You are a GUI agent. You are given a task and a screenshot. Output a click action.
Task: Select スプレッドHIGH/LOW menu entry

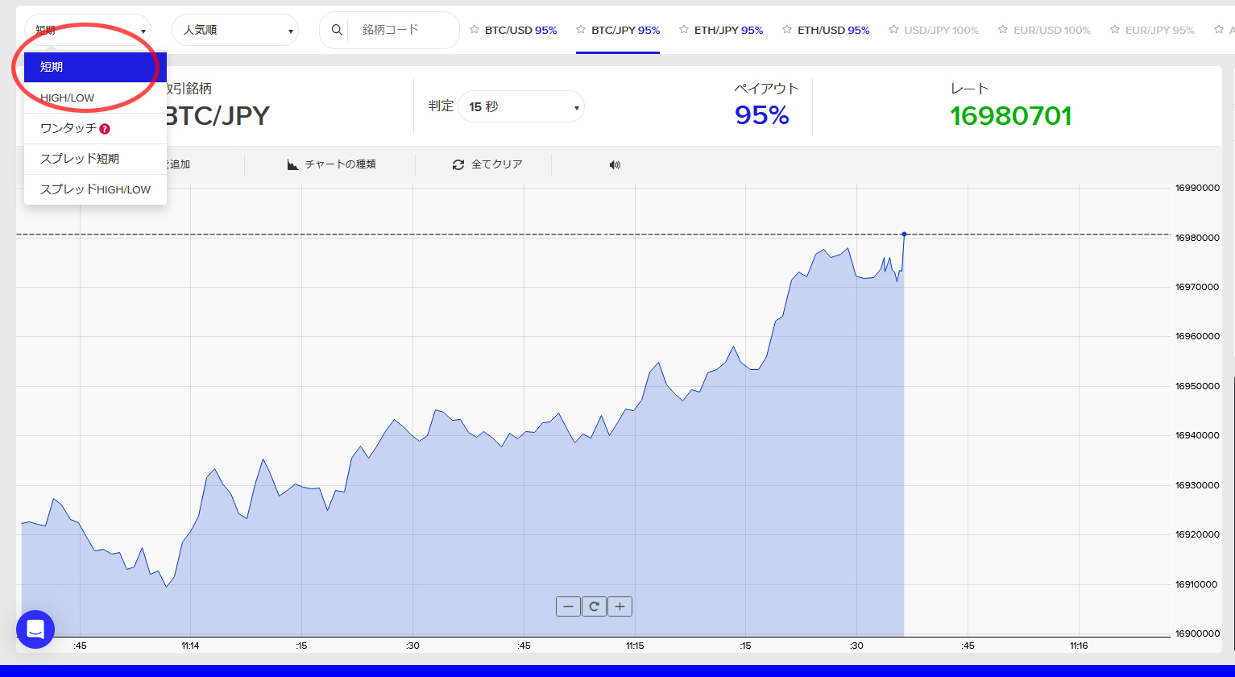(95, 189)
